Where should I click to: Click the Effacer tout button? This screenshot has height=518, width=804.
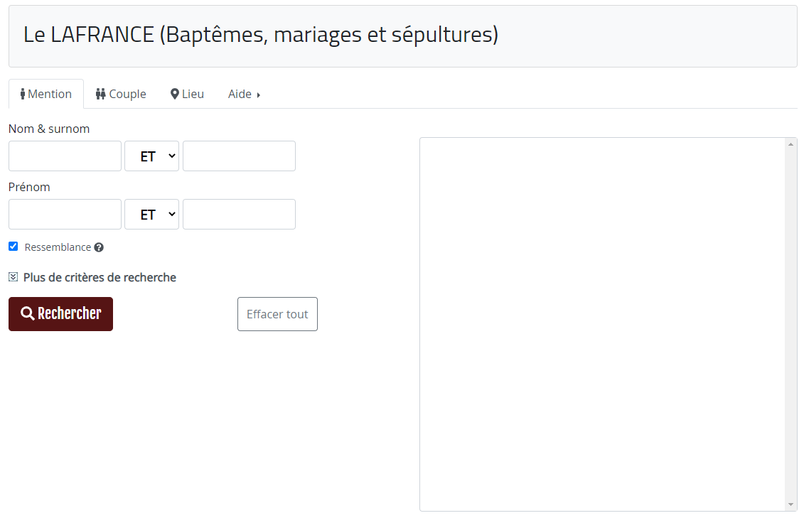pyautogui.click(x=277, y=314)
